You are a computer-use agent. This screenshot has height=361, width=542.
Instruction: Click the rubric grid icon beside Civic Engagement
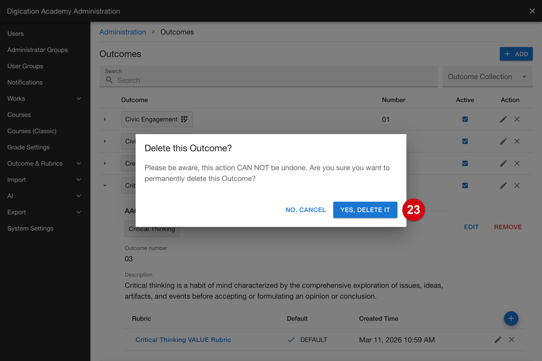tap(184, 119)
